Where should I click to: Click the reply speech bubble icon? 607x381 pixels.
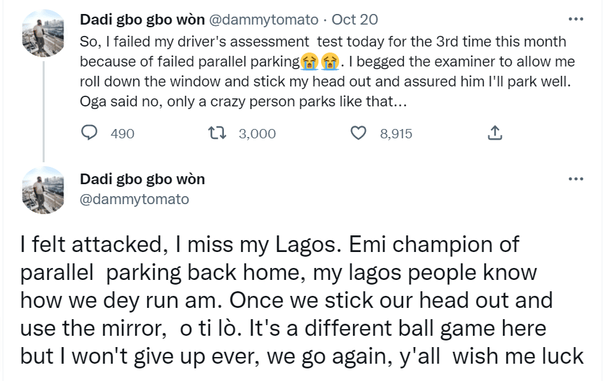click(x=90, y=134)
